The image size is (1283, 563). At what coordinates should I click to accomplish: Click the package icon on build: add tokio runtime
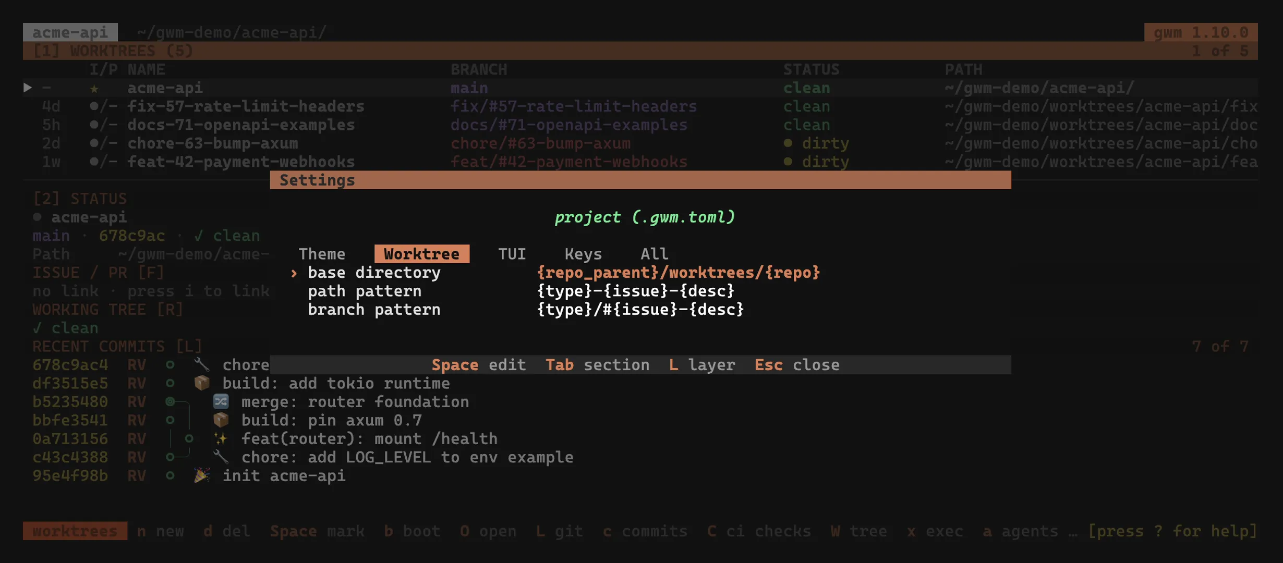(x=202, y=383)
